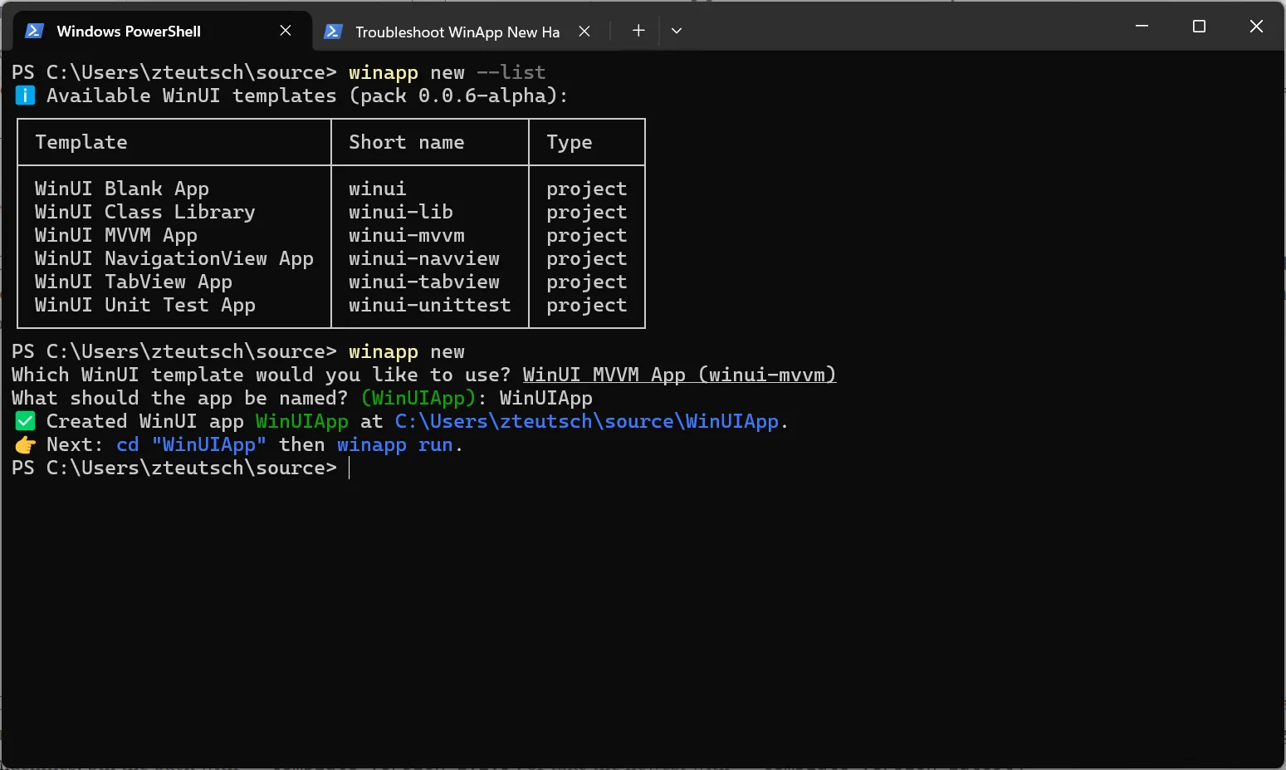This screenshot has height=770, width=1286.
Task: Click short name 'winui-unittest'
Action: click(x=429, y=305)
